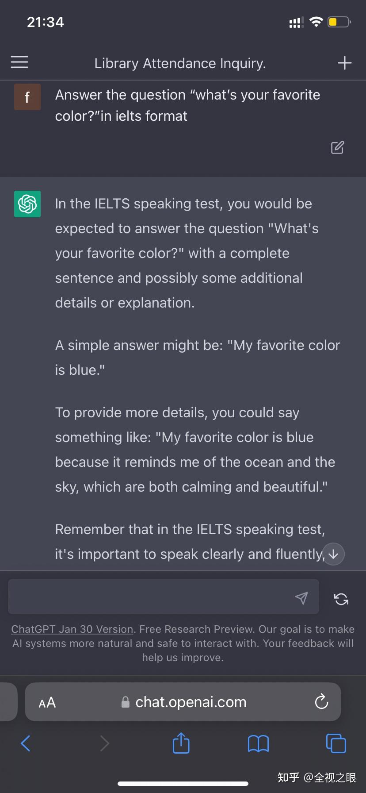The height and width of the screenshot is (793, 366).
Task: Go back with Safari back chevron
Action: [26, 743]
